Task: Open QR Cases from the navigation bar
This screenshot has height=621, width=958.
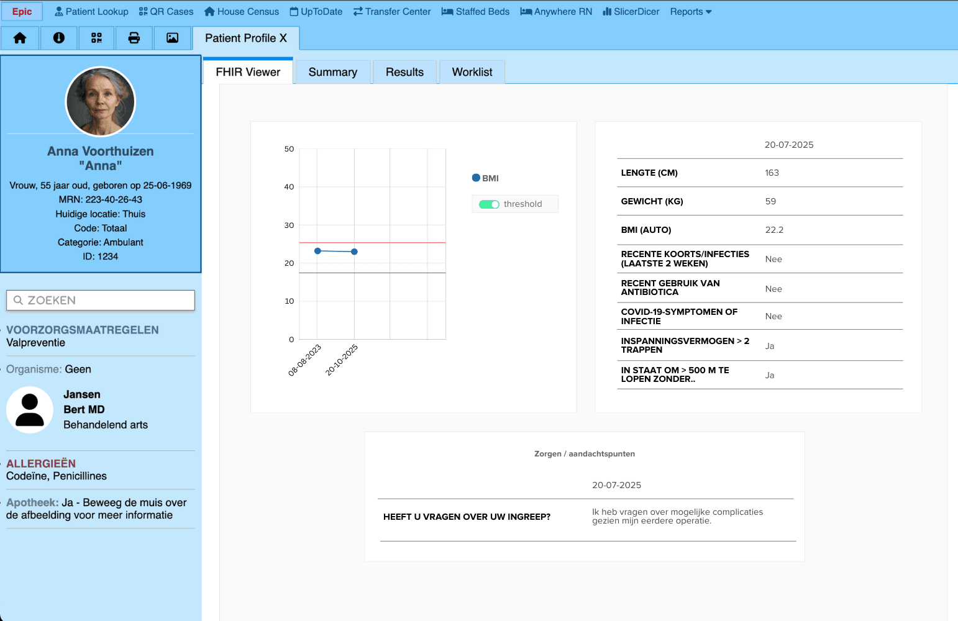Action: (x=165, y=11)
